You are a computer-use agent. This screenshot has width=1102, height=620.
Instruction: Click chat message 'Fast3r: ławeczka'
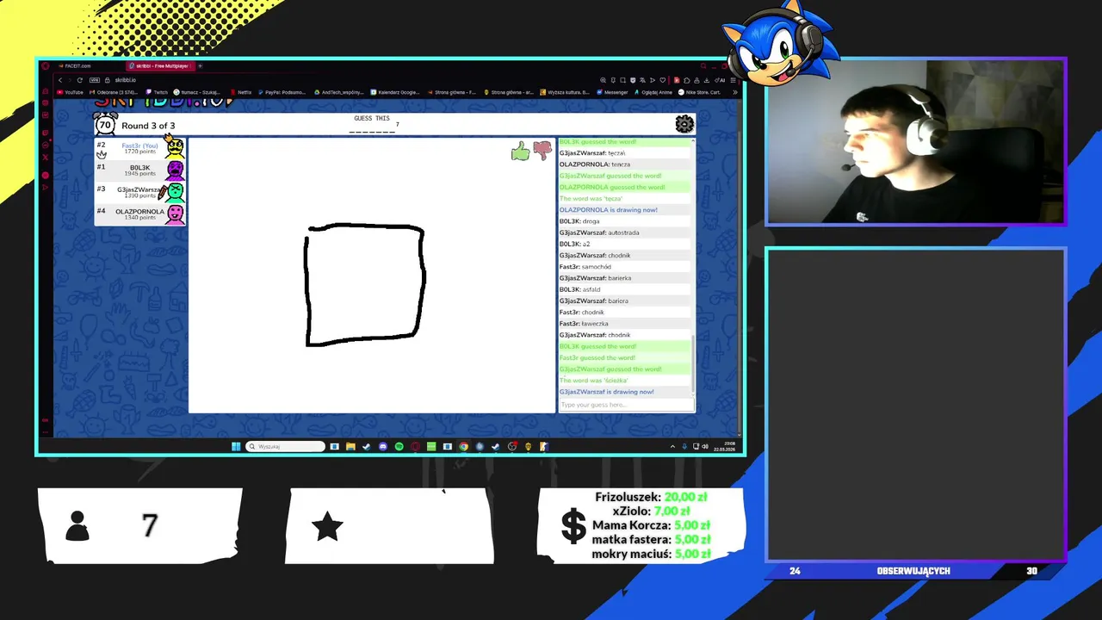pyautogui.click(x=584, y=324)
